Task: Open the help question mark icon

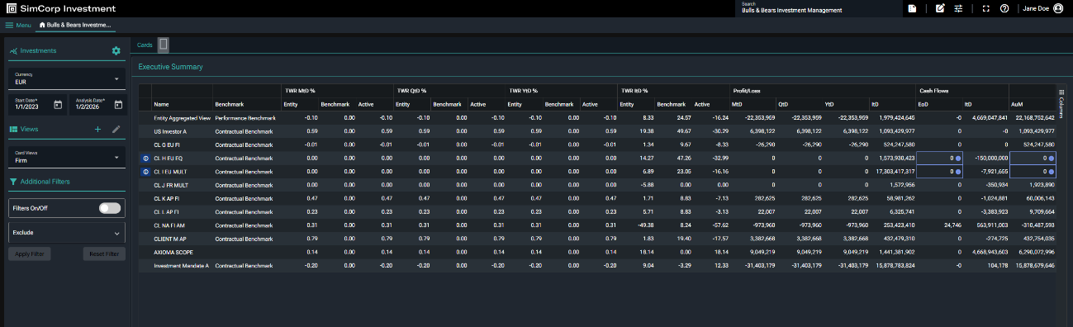Action: (x=1004, y=8)
